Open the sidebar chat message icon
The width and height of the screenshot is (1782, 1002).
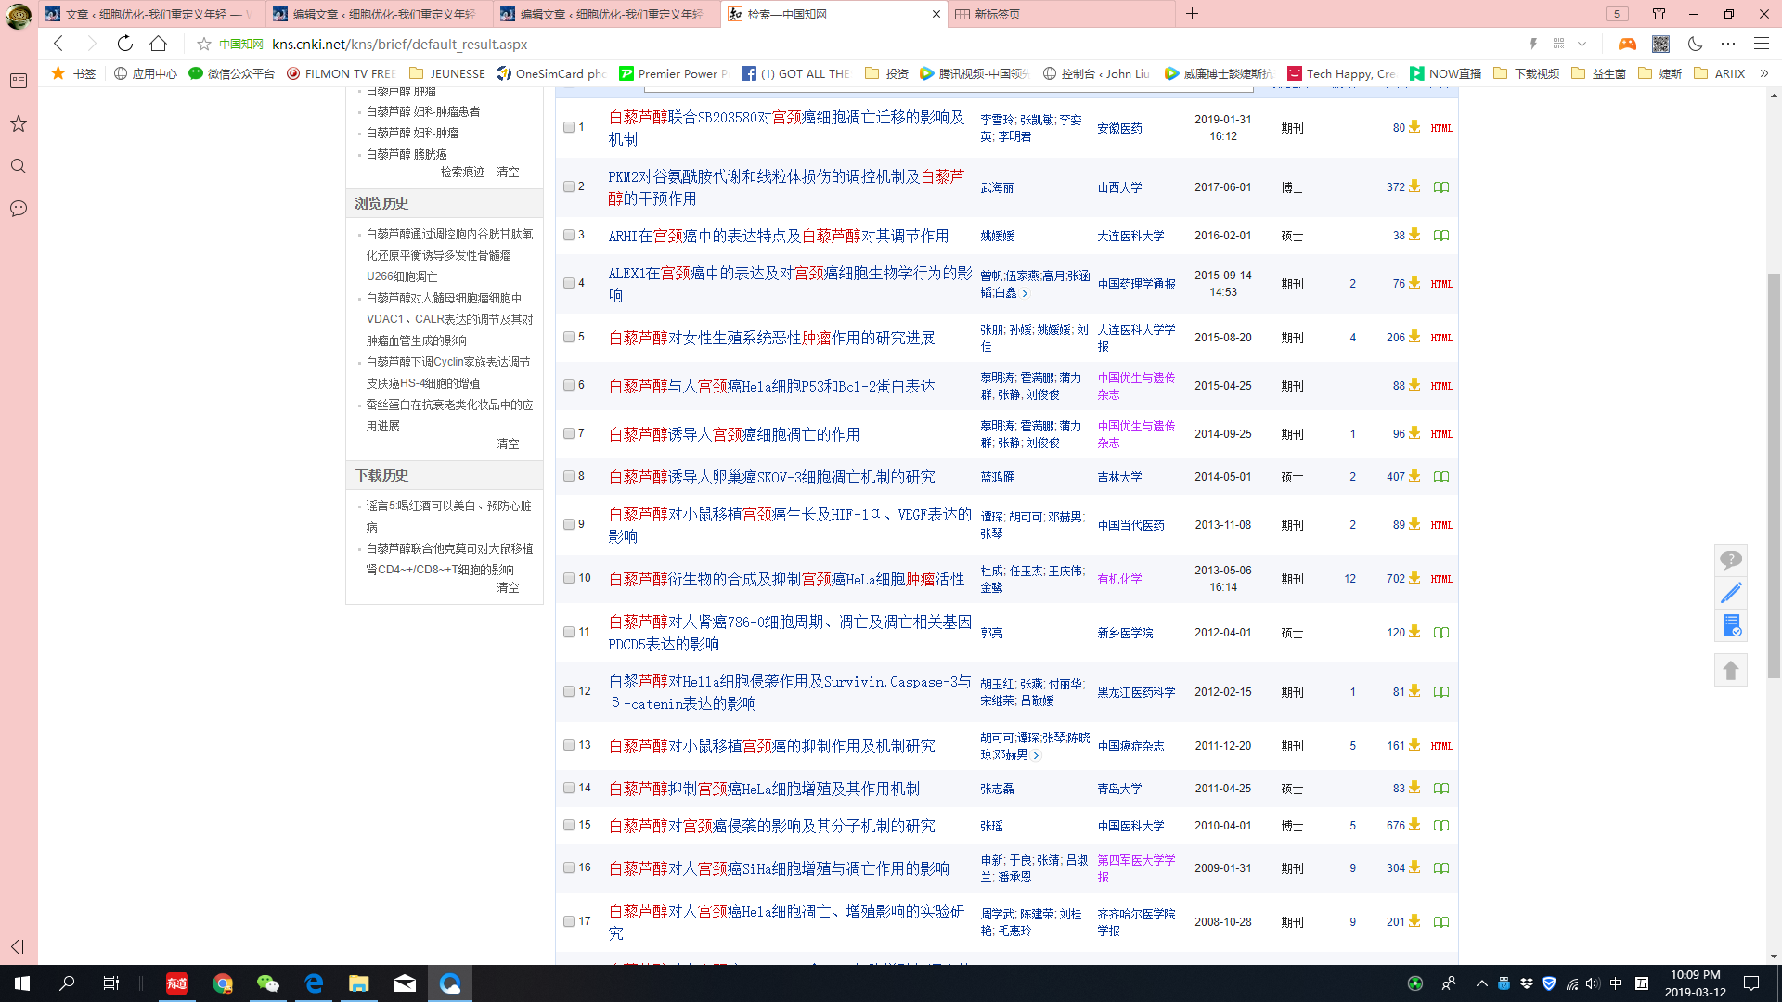tap(19, 209)
